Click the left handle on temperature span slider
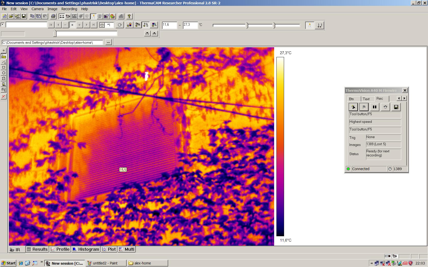 (x=247, y=25)
